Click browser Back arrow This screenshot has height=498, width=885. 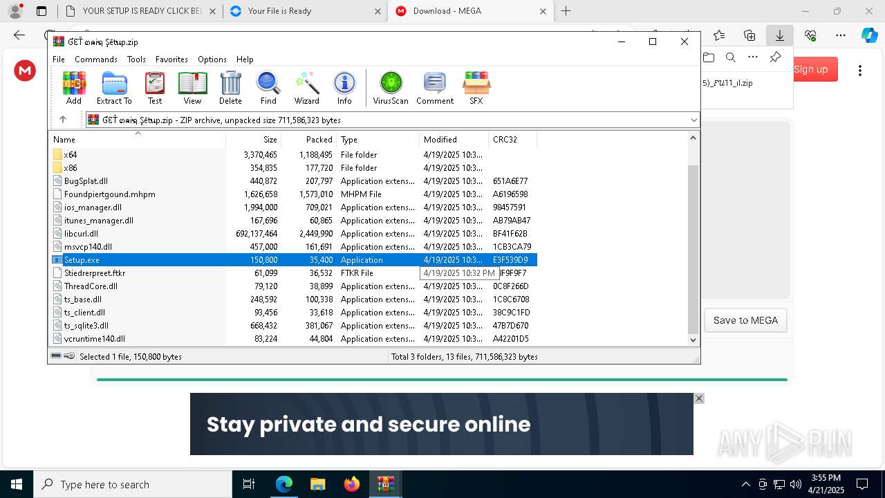[19, 35]
